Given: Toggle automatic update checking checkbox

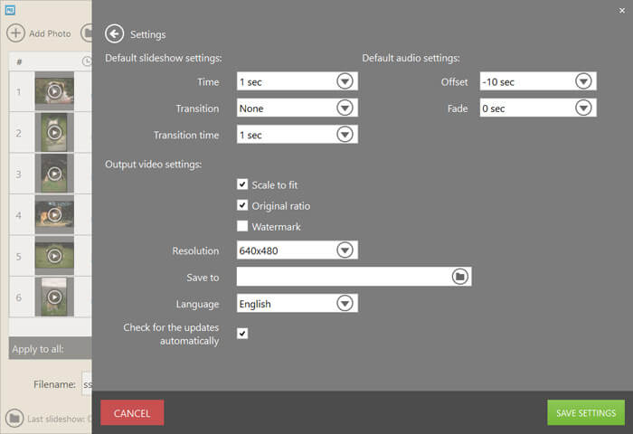Looking at the screenshot, I should pyautogui.click(x=242, y=333).
